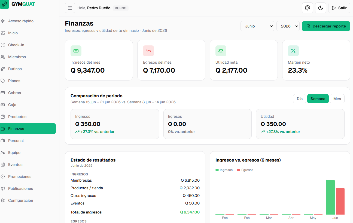The width and height of the screenshot is (353, 223).
Task: Go to Inicio page
Action: (27, 33)
